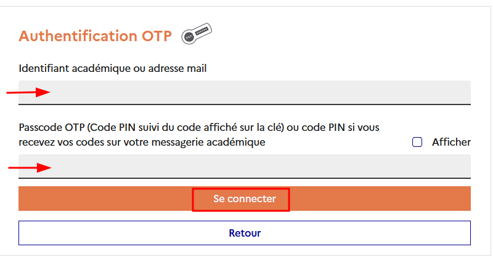This screenshot has height=260, width=493.
Task: Click the lower red arrow icon
Action: [x=29, y=167]
